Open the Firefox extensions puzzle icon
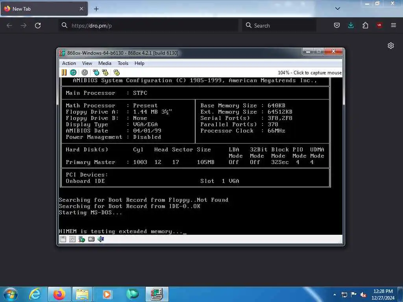403x302 pixels. click(365, 25)
